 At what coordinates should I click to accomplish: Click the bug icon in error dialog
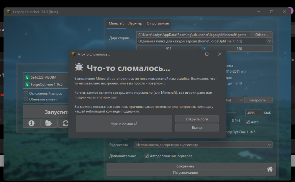[79, 67]
